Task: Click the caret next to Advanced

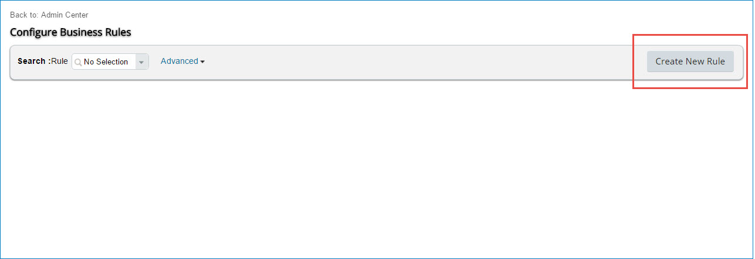Action: point(202,62)
